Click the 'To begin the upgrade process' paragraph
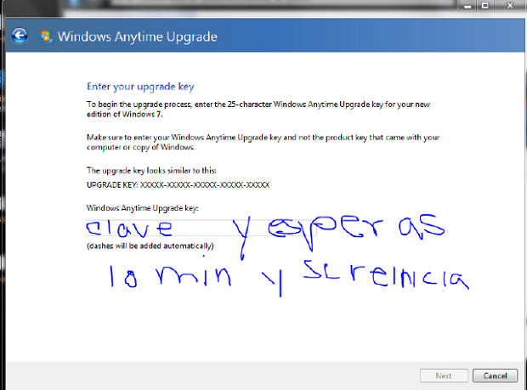 click(258, 109)
